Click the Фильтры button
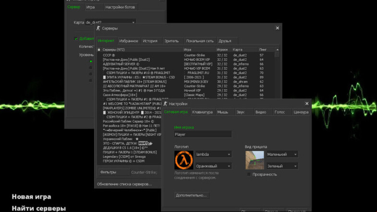Viewport: 377px width, 212px height. (114, 172)
